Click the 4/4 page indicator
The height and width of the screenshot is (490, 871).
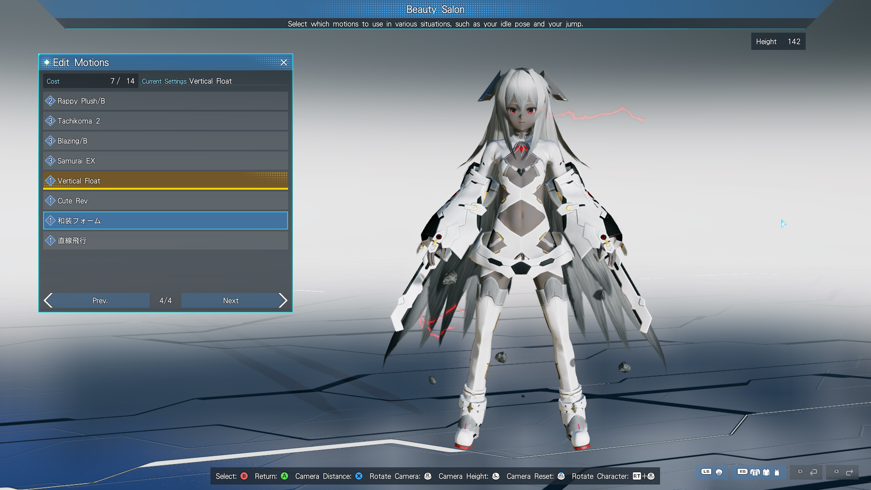(166, 300)
